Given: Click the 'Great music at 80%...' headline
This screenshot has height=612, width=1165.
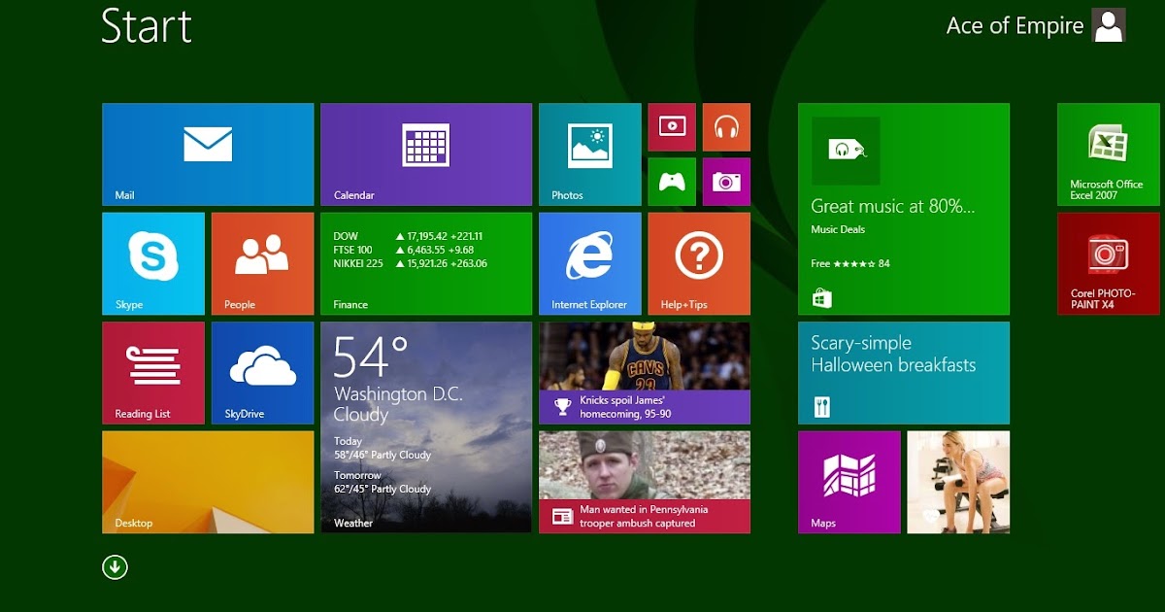Looking at the screenshot, I should click(893, 206).
